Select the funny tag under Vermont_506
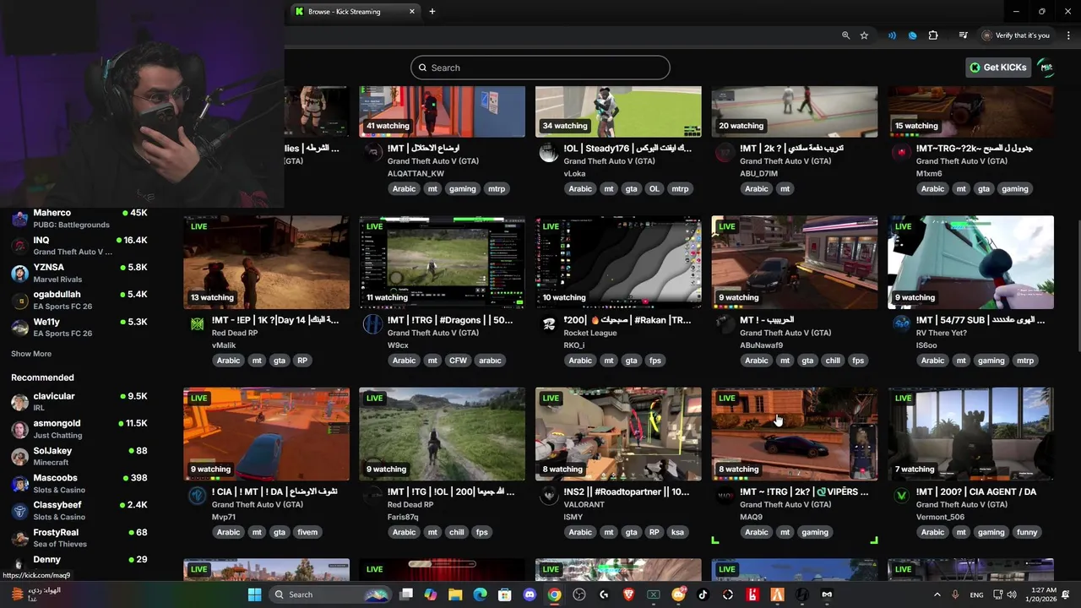 coord(1027,533)
